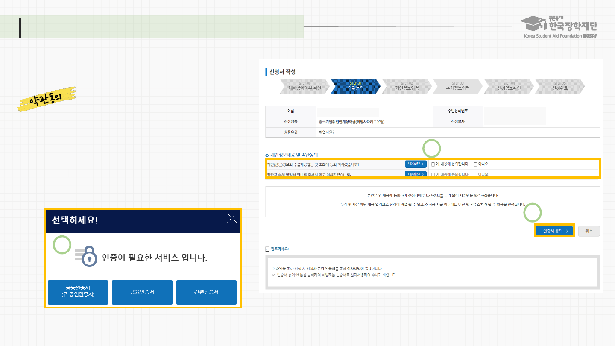Choose 공동인증서 (구 공인인증서) option

pyautogui.click(x=78, y=292)
